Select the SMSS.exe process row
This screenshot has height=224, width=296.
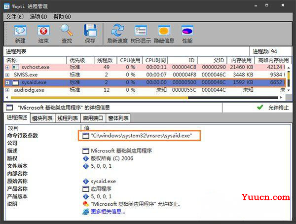pos(145,75)
